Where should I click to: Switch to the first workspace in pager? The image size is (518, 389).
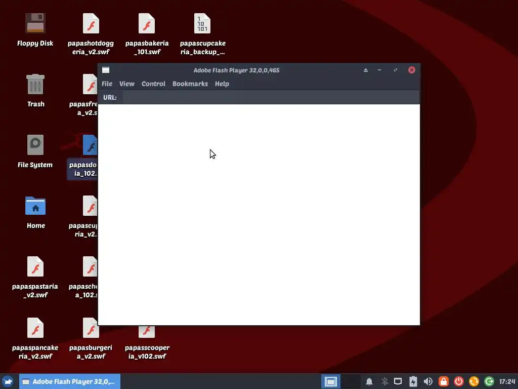[x=330, y=381]
